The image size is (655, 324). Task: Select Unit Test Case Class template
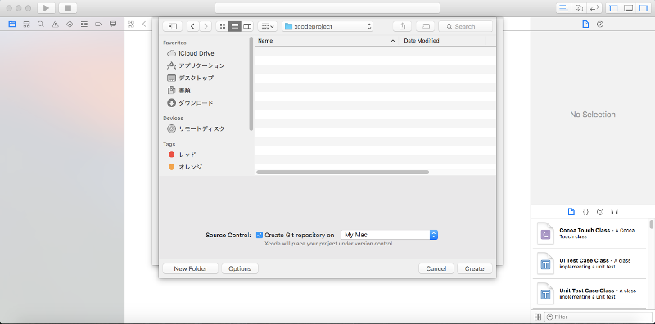(x=589, y=294)
